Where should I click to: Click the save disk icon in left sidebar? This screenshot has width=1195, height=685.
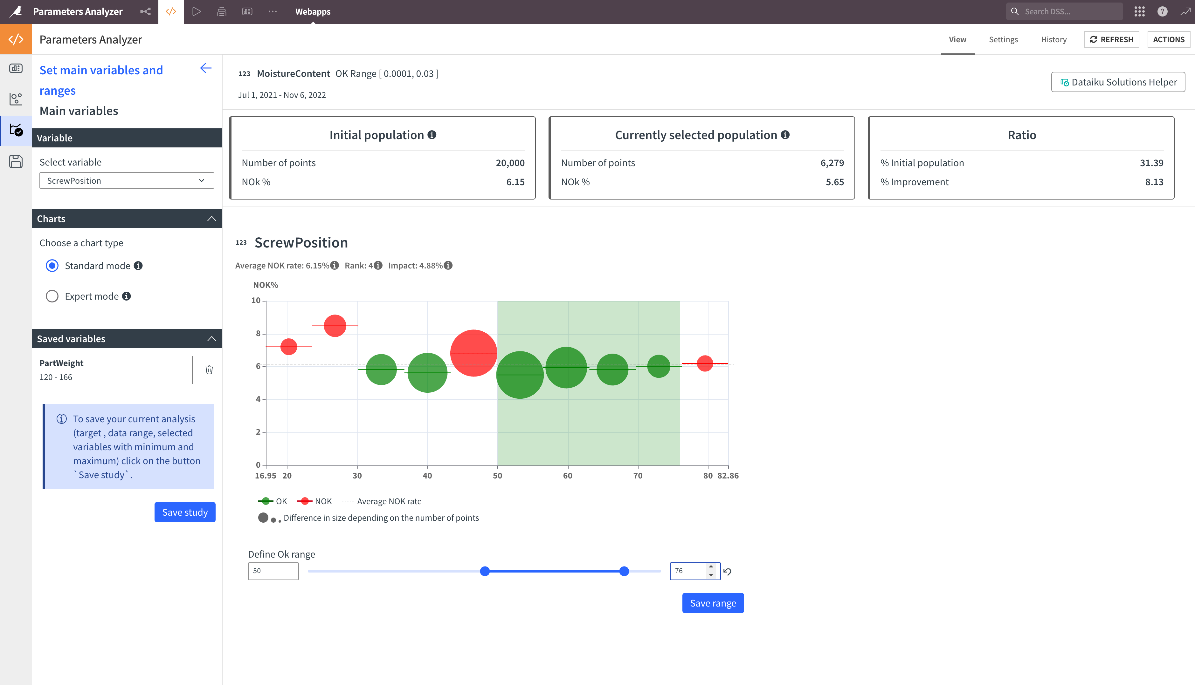coord(16,161)
